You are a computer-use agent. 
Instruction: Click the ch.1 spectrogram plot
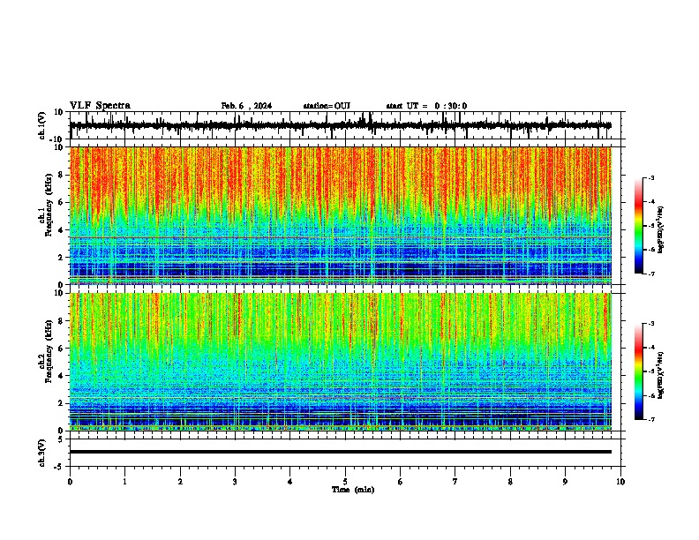click(x=341, y=215)
